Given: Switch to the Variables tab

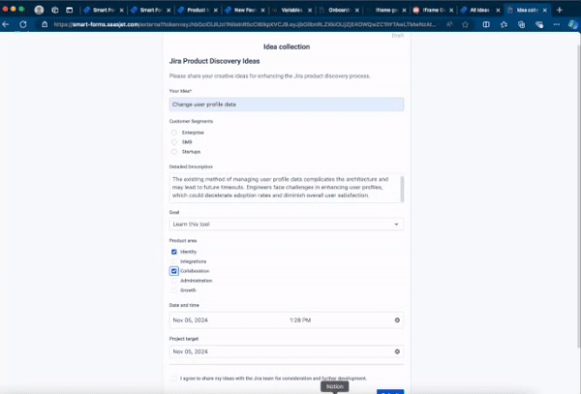Looking at the screenshot, I should click(291, 10).
